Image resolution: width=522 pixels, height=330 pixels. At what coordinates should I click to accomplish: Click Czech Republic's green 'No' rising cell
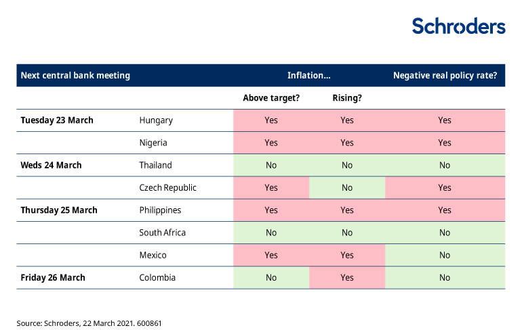click(x=346, y=187)
